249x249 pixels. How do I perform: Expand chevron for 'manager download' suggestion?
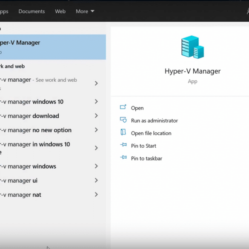point(96,116)
